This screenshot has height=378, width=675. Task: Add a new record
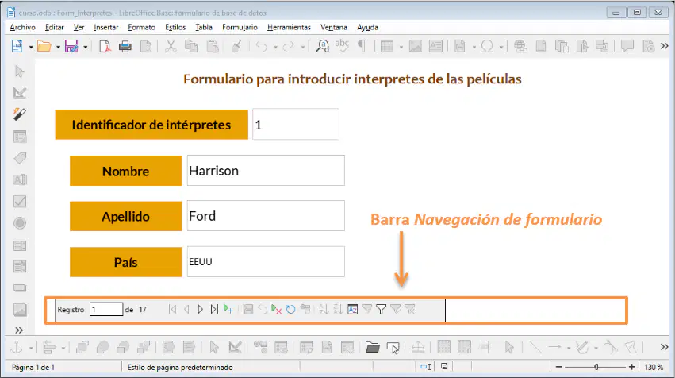click(228, 310)
